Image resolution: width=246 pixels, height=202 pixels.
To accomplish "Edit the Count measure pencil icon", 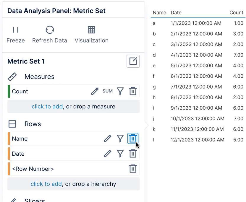I will (95, 91).
